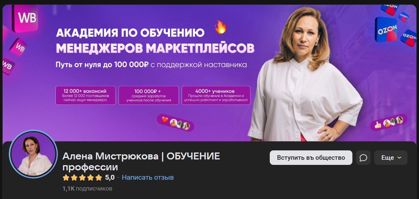Click the 5,0 rating value
The image size is (419, 199).
110,178
